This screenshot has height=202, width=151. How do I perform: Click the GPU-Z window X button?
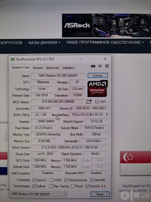tap(105, 59)
